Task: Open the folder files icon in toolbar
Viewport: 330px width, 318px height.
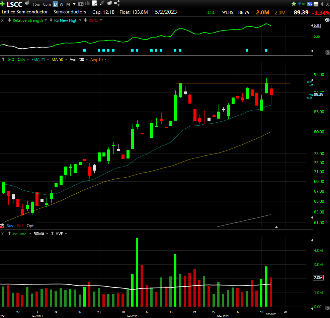Action: (x=109, y=3)
